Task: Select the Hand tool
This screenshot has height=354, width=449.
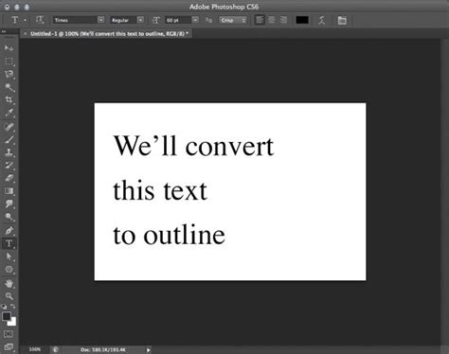Action: (9, 283)
